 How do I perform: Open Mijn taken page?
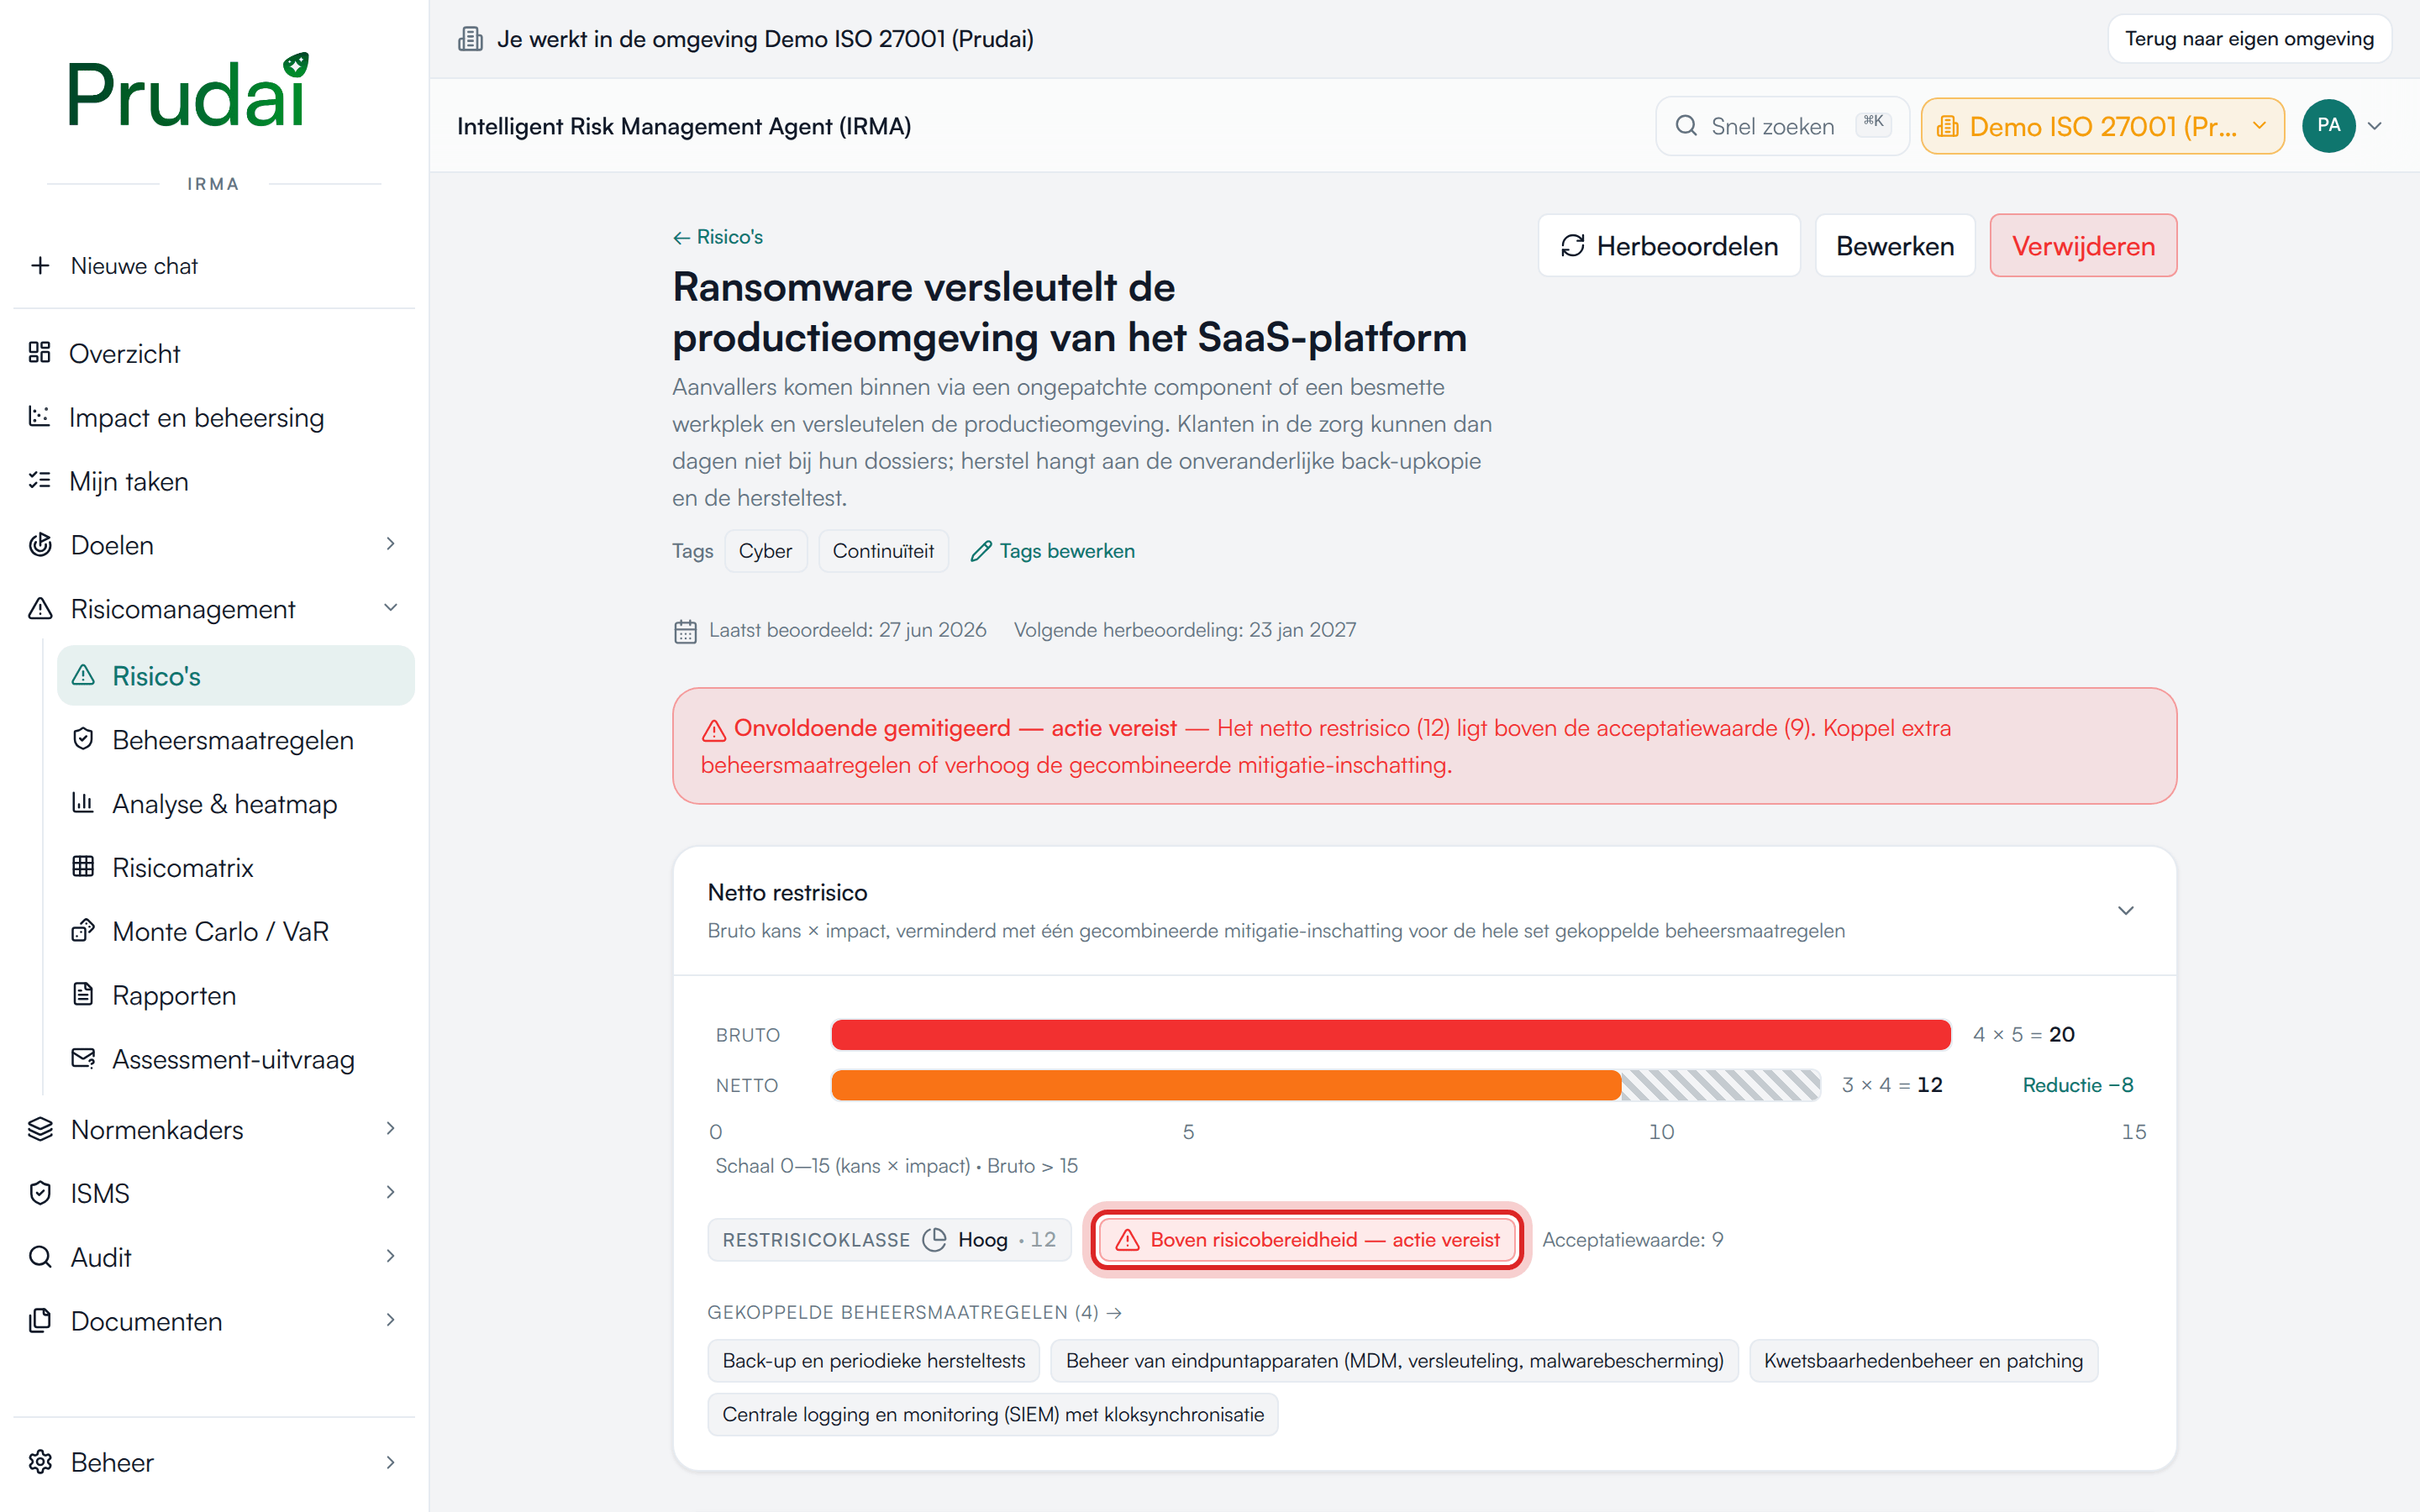point(214,481)
